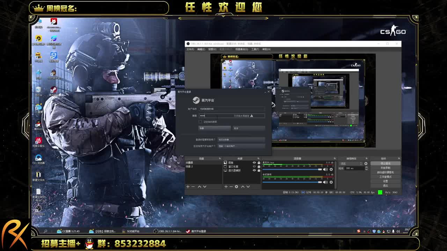The image size is (447, 251).
Task: Toggle lock on 显示器捕获 source
Action: [259, 170]
